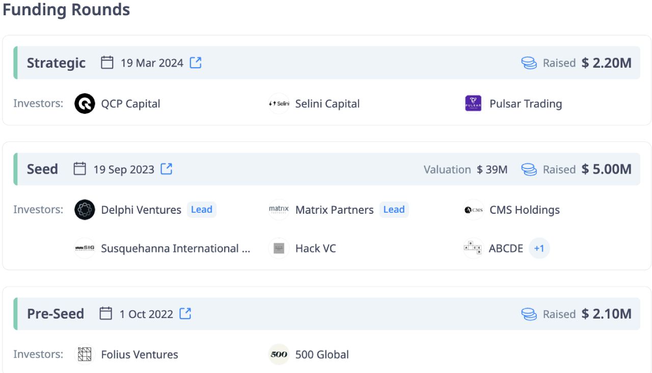Viewport: 652px width, 373px height.
Task: Click the 19 Mar 2024 date
Action: click(x=152, y=63)
